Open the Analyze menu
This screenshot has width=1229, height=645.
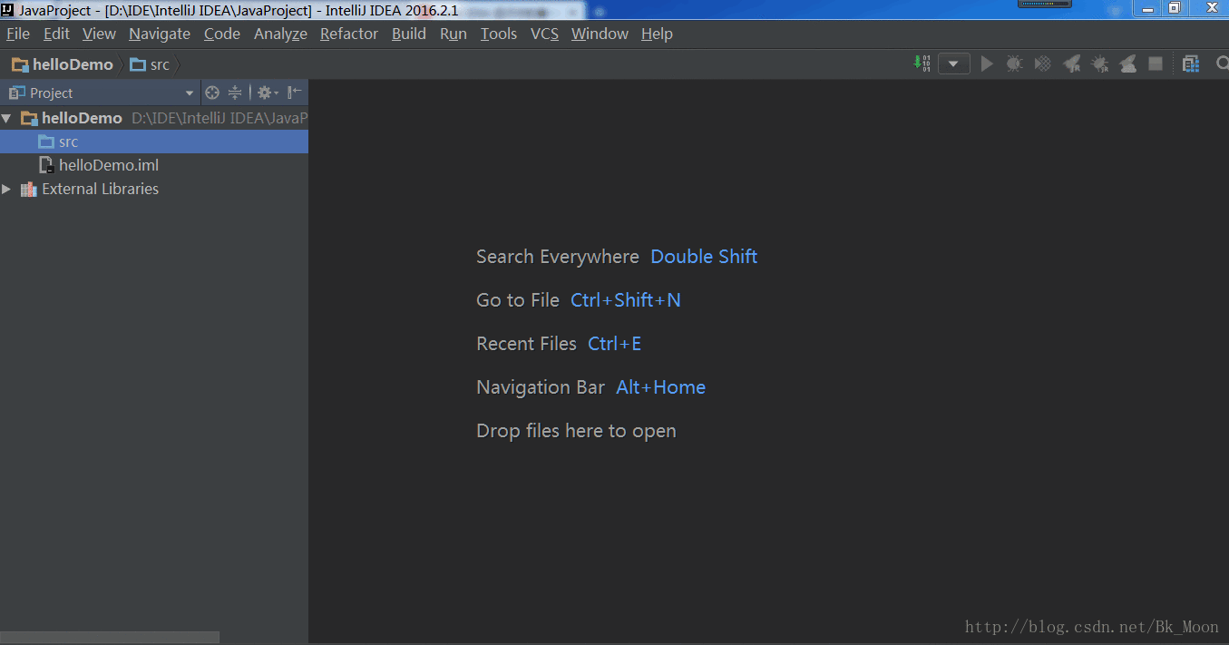[280, 34]
